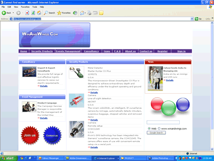The image size is (214, 161).
Task: Click the vertical scrollbar down arrow
Action: (x=212, y=149)
